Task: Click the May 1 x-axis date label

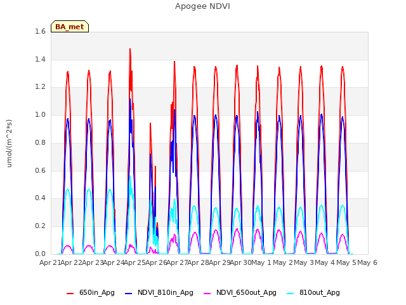Action: click(261, 262)
